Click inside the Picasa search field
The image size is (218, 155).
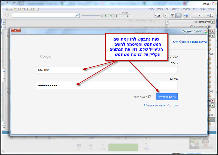(46, 15)
